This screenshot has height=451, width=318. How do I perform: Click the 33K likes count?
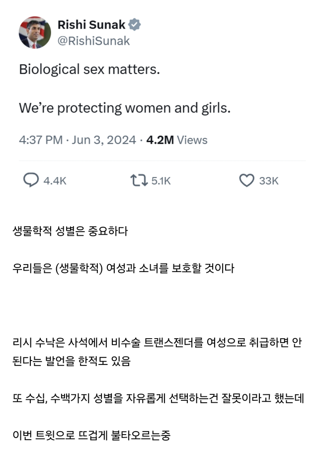269,181
